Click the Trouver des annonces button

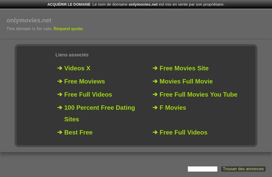[x=243, y=169]
